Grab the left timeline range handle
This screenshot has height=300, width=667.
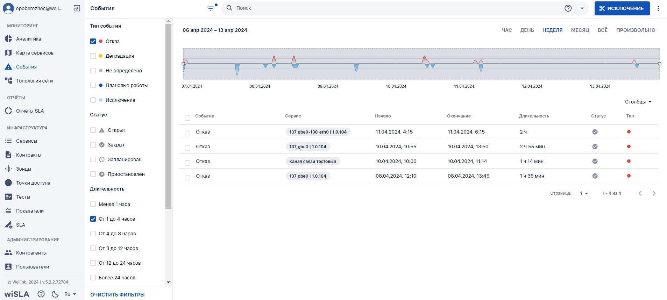tap(183, 64)
